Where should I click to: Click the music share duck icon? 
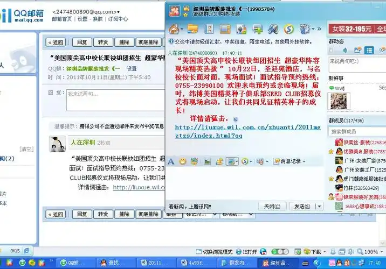click(219, 161)
